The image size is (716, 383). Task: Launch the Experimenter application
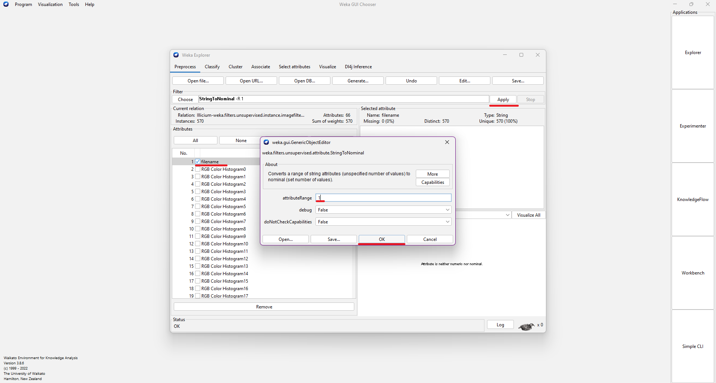click(x=693, y=126)
